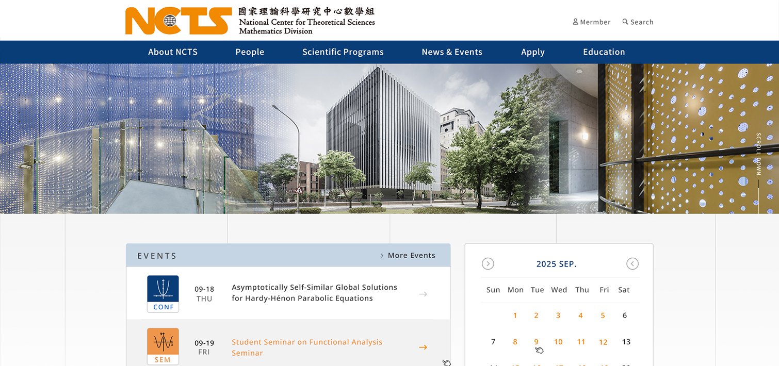Open the About NCTS menu

[173, 52]
